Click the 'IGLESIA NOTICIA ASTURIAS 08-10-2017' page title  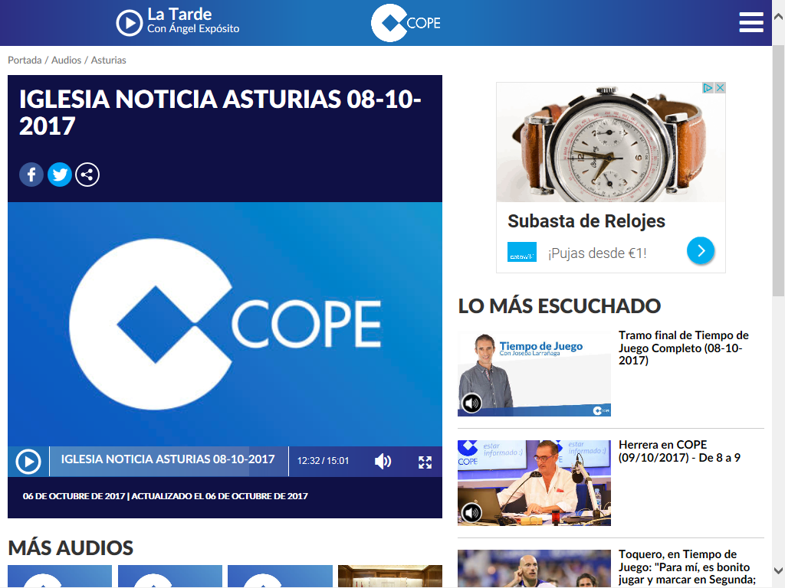(x=220, y=113)
